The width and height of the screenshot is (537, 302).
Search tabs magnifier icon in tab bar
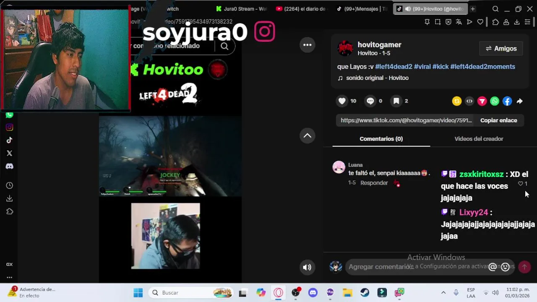(495, 9)
